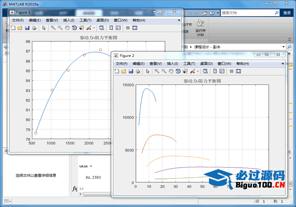Select Pan hand tool in Figure 2
Viewport: 296px width, 207px height.
pos(171,71)
